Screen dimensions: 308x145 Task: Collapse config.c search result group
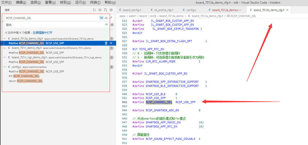[5, 67]
